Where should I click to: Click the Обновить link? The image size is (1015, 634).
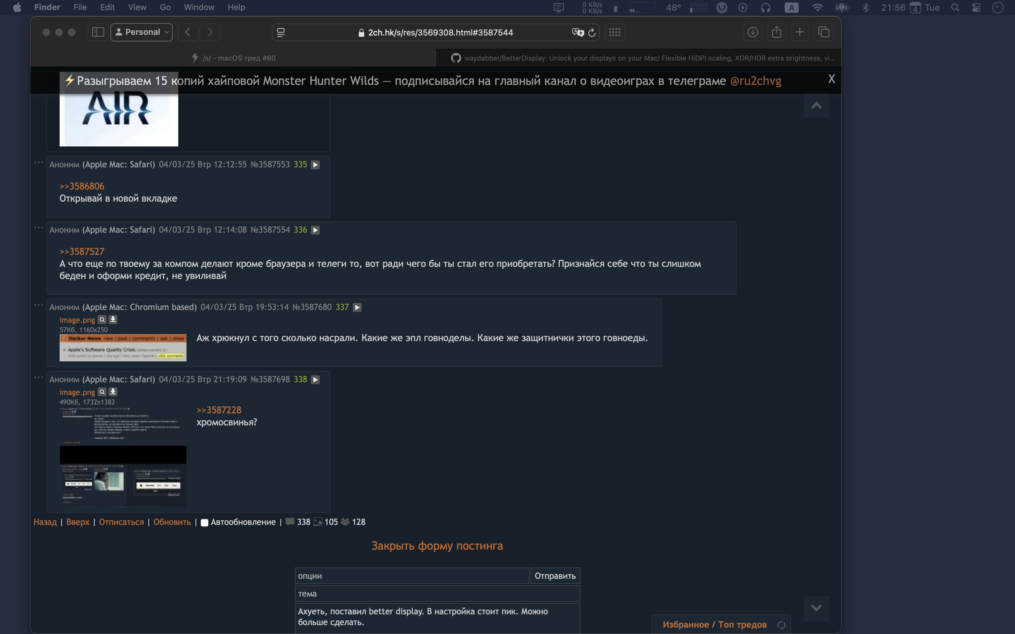tap(172, 522)
